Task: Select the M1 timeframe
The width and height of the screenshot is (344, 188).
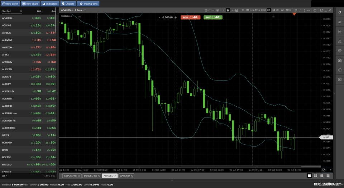Action: [247, 10]
